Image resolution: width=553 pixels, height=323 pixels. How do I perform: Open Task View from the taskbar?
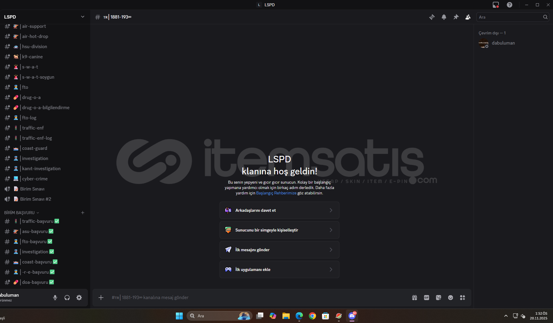pyautogui.click(x=260, y=316)
